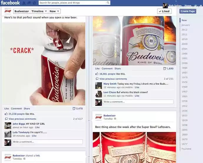Viewport: 203px width, 163px height.
Task: Click the facebook logo
Action: 10,3
